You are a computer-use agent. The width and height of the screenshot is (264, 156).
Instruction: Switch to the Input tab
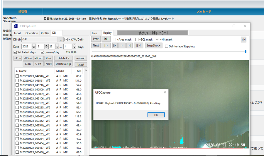coord(18,33)
